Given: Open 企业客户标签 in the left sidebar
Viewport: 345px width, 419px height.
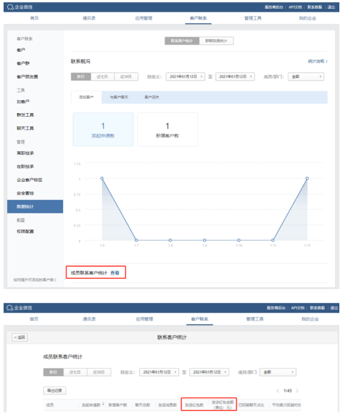Looking at the screenshot, I should [x=29, y=180].
